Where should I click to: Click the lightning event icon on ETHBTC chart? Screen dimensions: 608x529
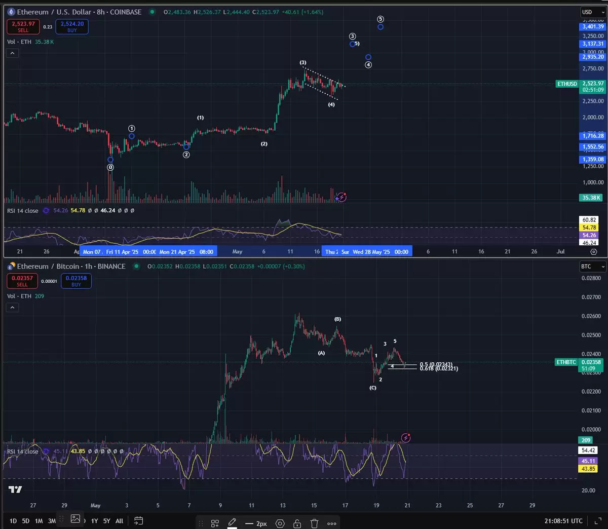point(406,438)
